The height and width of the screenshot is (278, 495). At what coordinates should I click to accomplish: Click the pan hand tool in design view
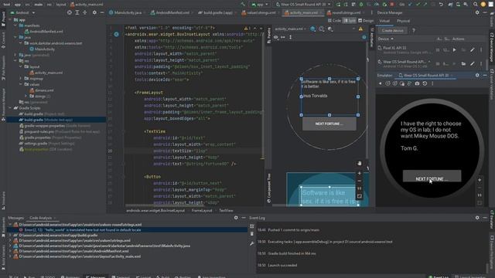tap(359, 163)
